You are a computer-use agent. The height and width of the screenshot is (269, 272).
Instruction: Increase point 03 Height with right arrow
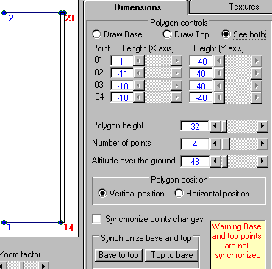(257, 86)
